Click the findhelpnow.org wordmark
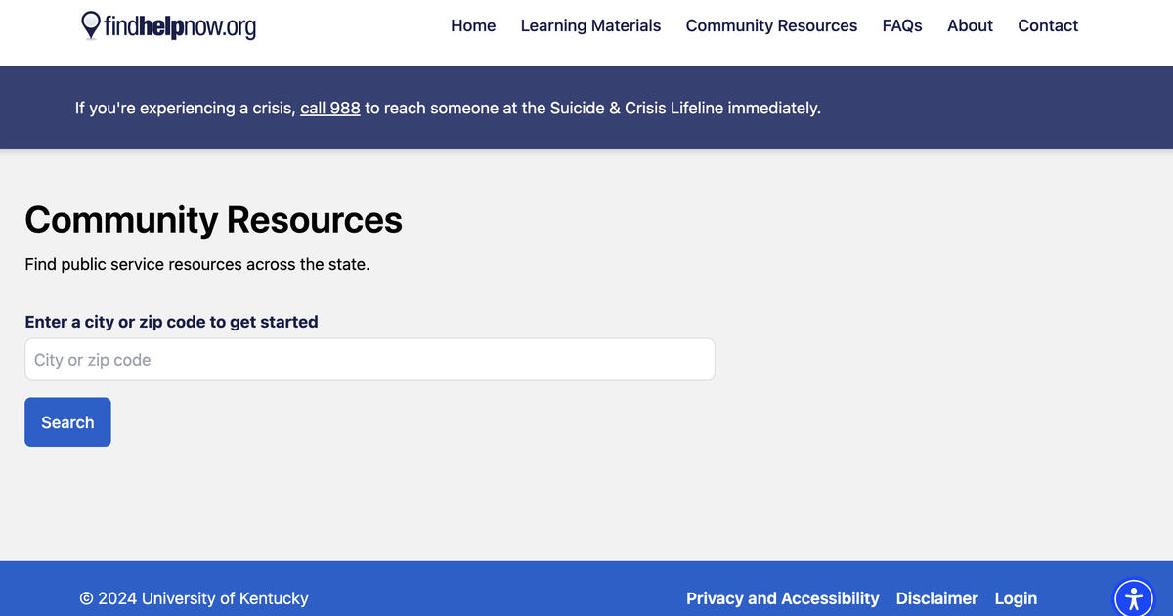The height and width of the screenshot is (616, 1173). pyautogui.click(x=179, y=27)
